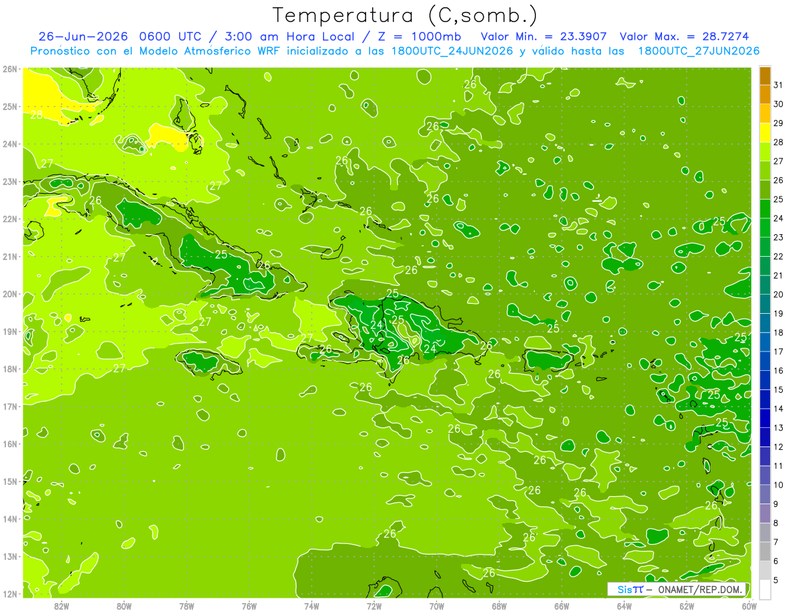Click legend value "12"
The image size is (796, 615).
pos(778,446)
